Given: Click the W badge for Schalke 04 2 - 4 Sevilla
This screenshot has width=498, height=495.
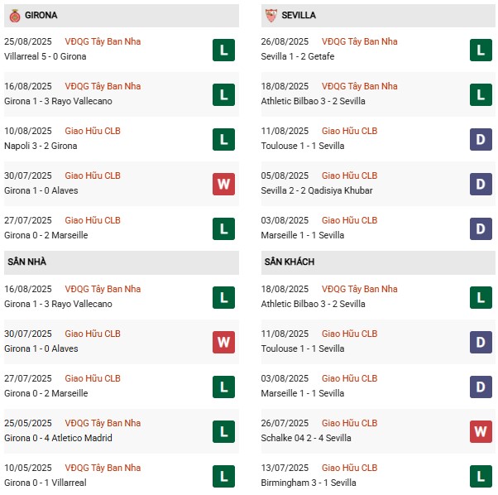Looking at the screenshot, I should click(480, 431).
